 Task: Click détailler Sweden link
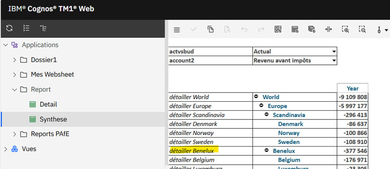[191, 142]
